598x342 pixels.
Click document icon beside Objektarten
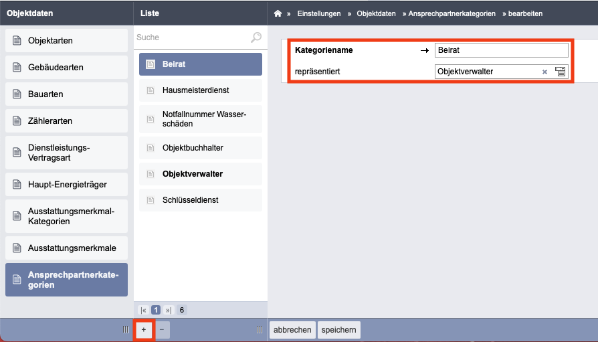pos(17,40)
